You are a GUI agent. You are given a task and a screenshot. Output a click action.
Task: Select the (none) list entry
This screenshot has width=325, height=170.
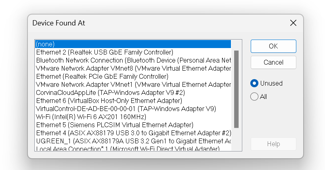pyautogui.click(x=133, y=44)
